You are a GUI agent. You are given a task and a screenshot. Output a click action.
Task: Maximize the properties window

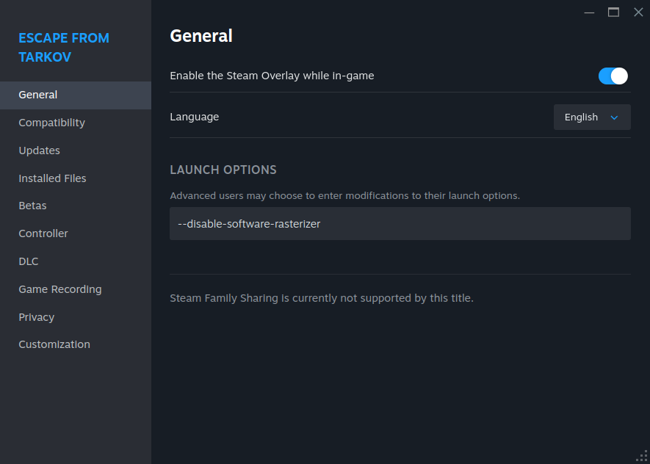pyautogui.click(x=613, y=12)
